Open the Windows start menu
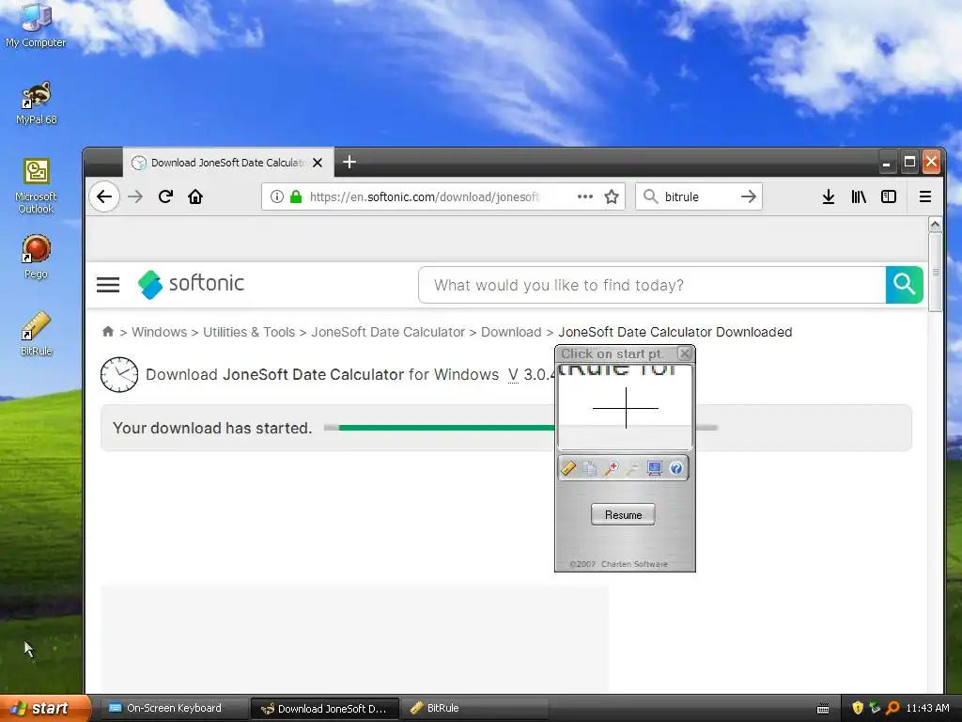The height and width of the screenshot is (722, 962). point(44,709)
